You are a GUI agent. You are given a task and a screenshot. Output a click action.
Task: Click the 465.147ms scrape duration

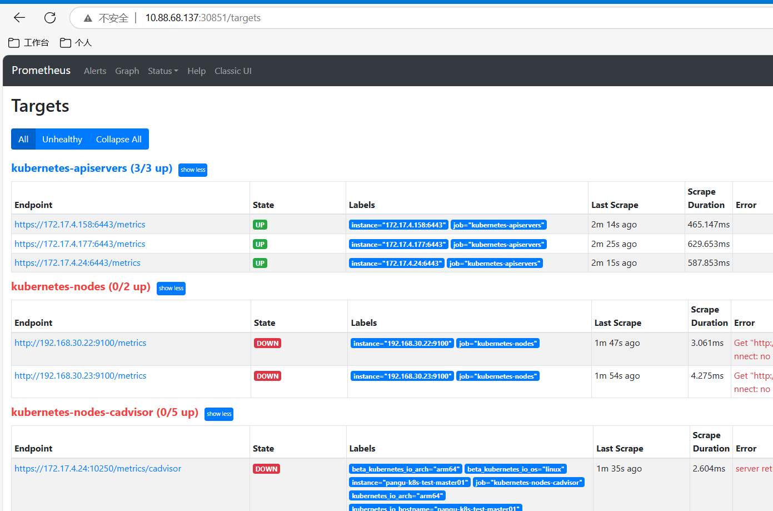[709, 225]
